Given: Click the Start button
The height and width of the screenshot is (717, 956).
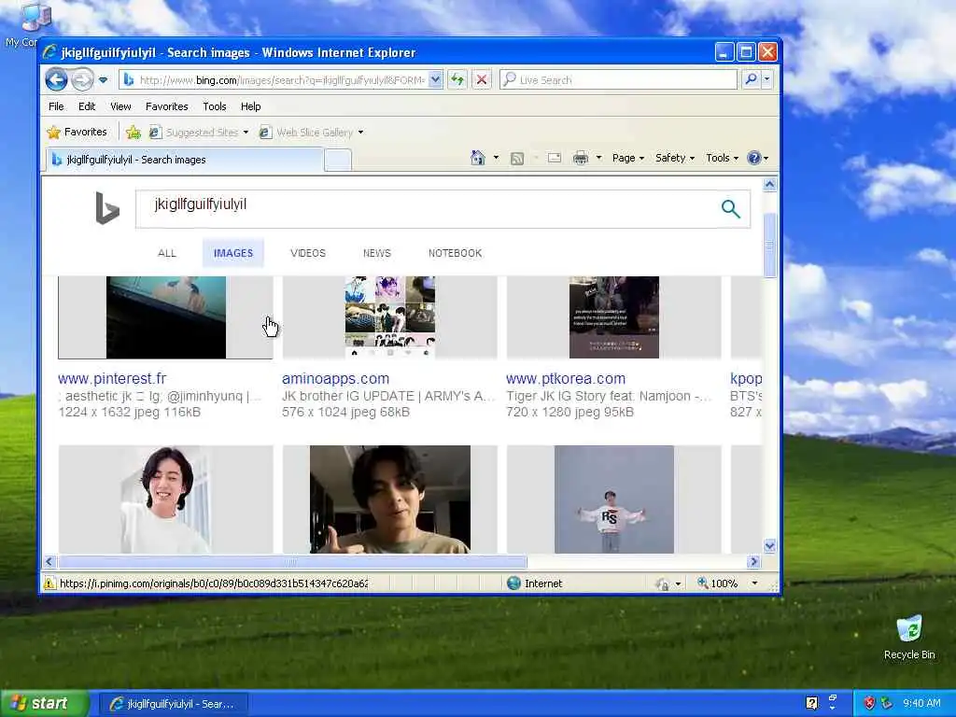Looking at the screenshot, I should tap(44, 704).
